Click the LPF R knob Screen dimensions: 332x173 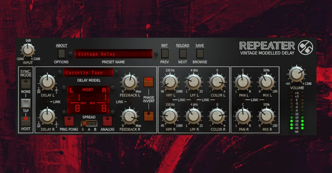(194, 116)
